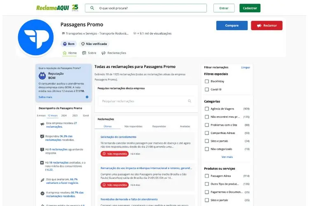Click the blue reputation mascot icon
309x206 pixels.
[42, 76]
